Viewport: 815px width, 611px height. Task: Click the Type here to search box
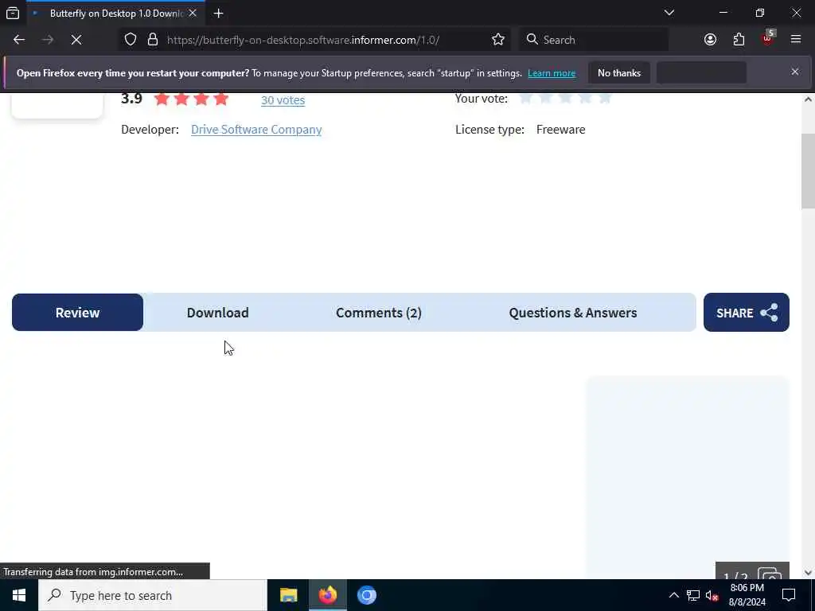pyautogui.click(x=153, y=595)
